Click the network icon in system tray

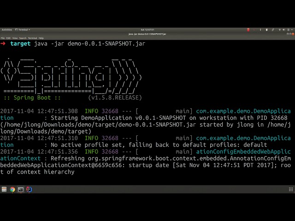280,29
